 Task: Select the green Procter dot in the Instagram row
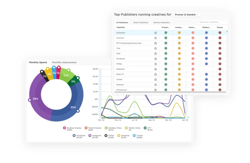166,33
